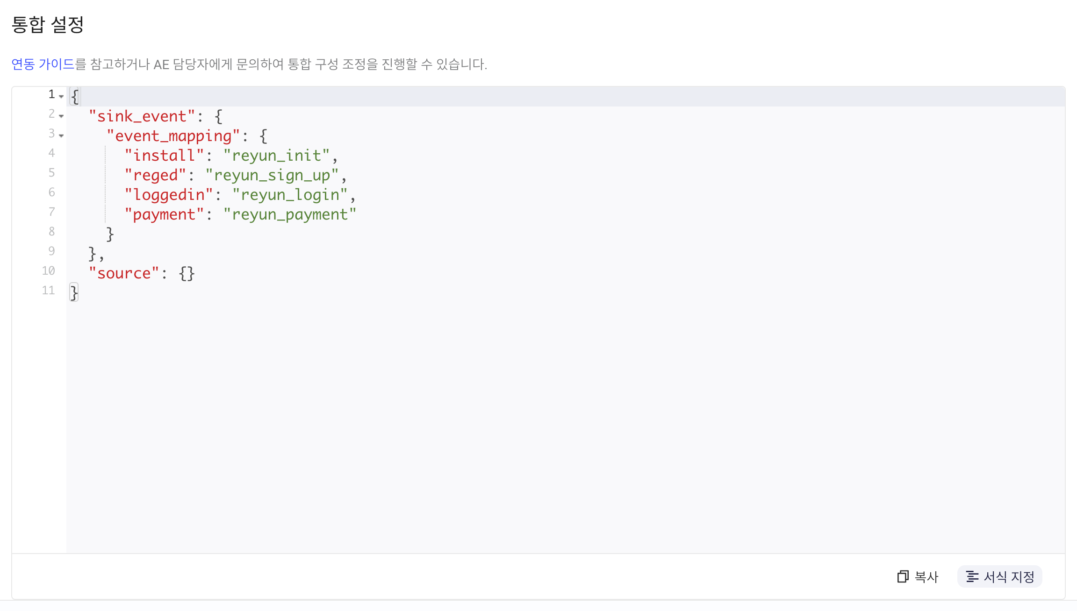This screenshot has width=1077, height=611.
Task: Click the "install" key in the editor
Action: [x=164, y=156]
